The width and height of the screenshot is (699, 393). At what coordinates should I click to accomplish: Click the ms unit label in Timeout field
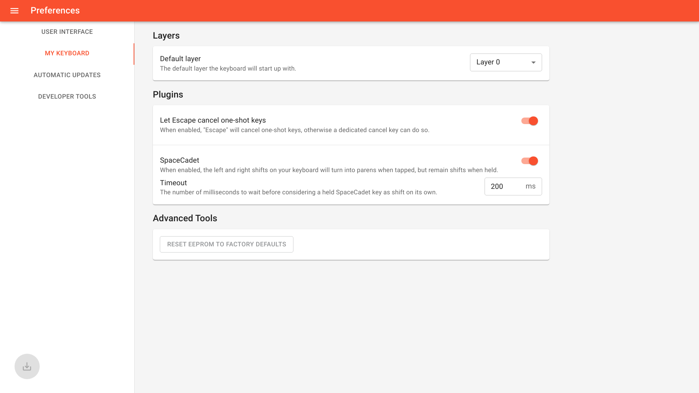click(530, 186)
